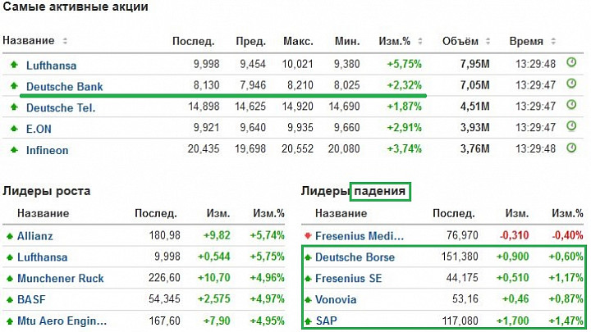Click the clock icon in E.ON row
Viewport: 591px width, 332px height.
click(x=571, y=126)
